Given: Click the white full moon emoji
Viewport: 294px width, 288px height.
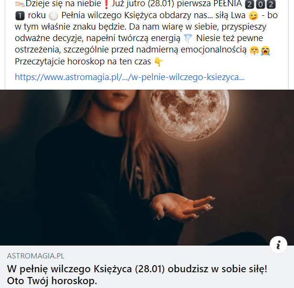Looking at the screenshot, I should (x=53, y=16).
